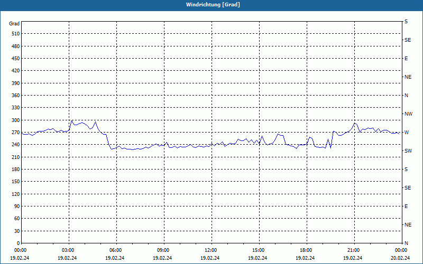
Task: Click the 19.02.24 date under 18:00
Action: 305,258
